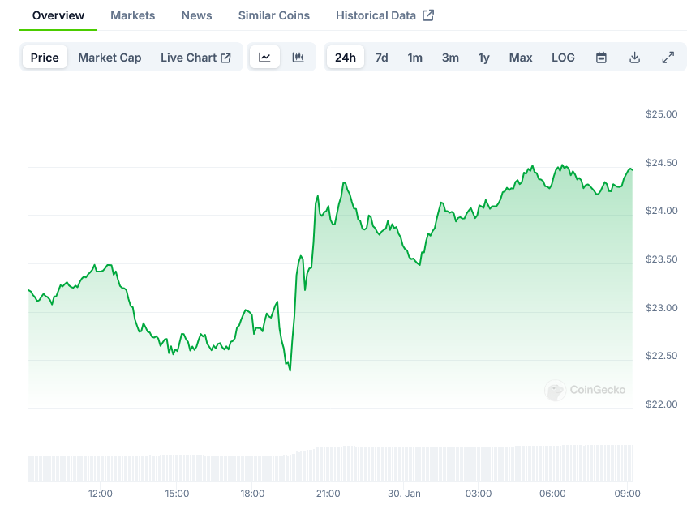Image resolution: width=687 pixels, height=509 pixels.
Task: Open the calendar date range picker
Action: tap(601, 58)
